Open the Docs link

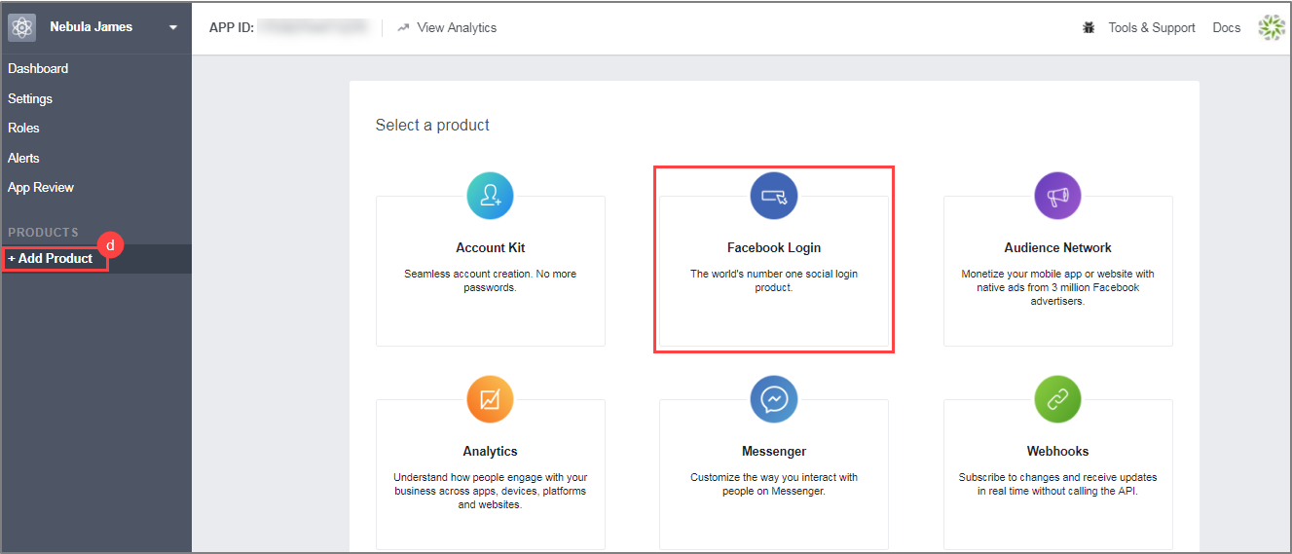coord(1227,27)
